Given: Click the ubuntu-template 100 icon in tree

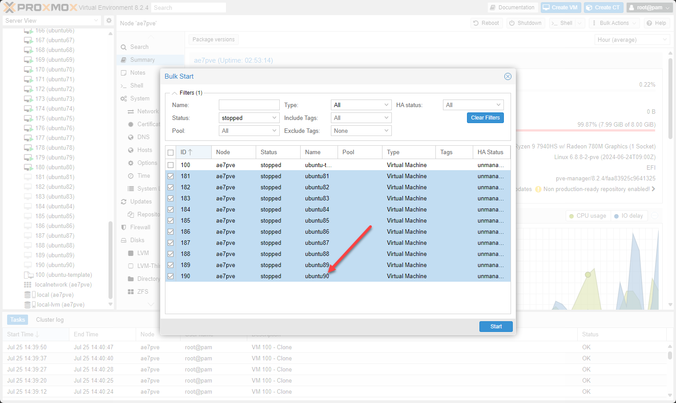Looking at the screenshot, I should (28, 275).
